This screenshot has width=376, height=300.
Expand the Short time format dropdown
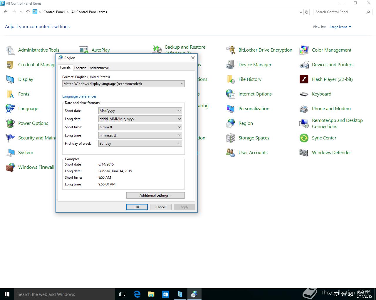(x=140, y=127)
